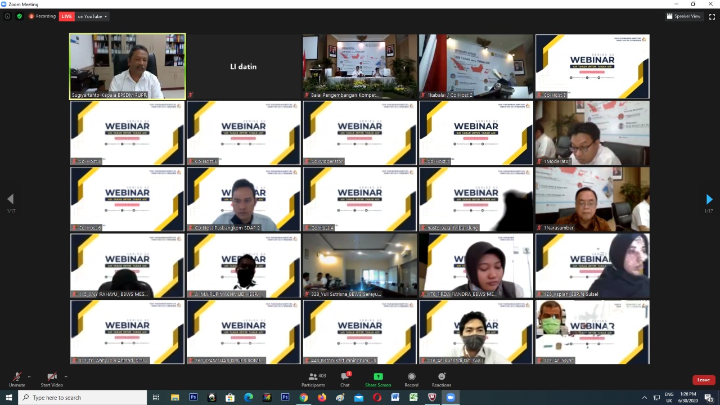Leave the meeting

704,380
